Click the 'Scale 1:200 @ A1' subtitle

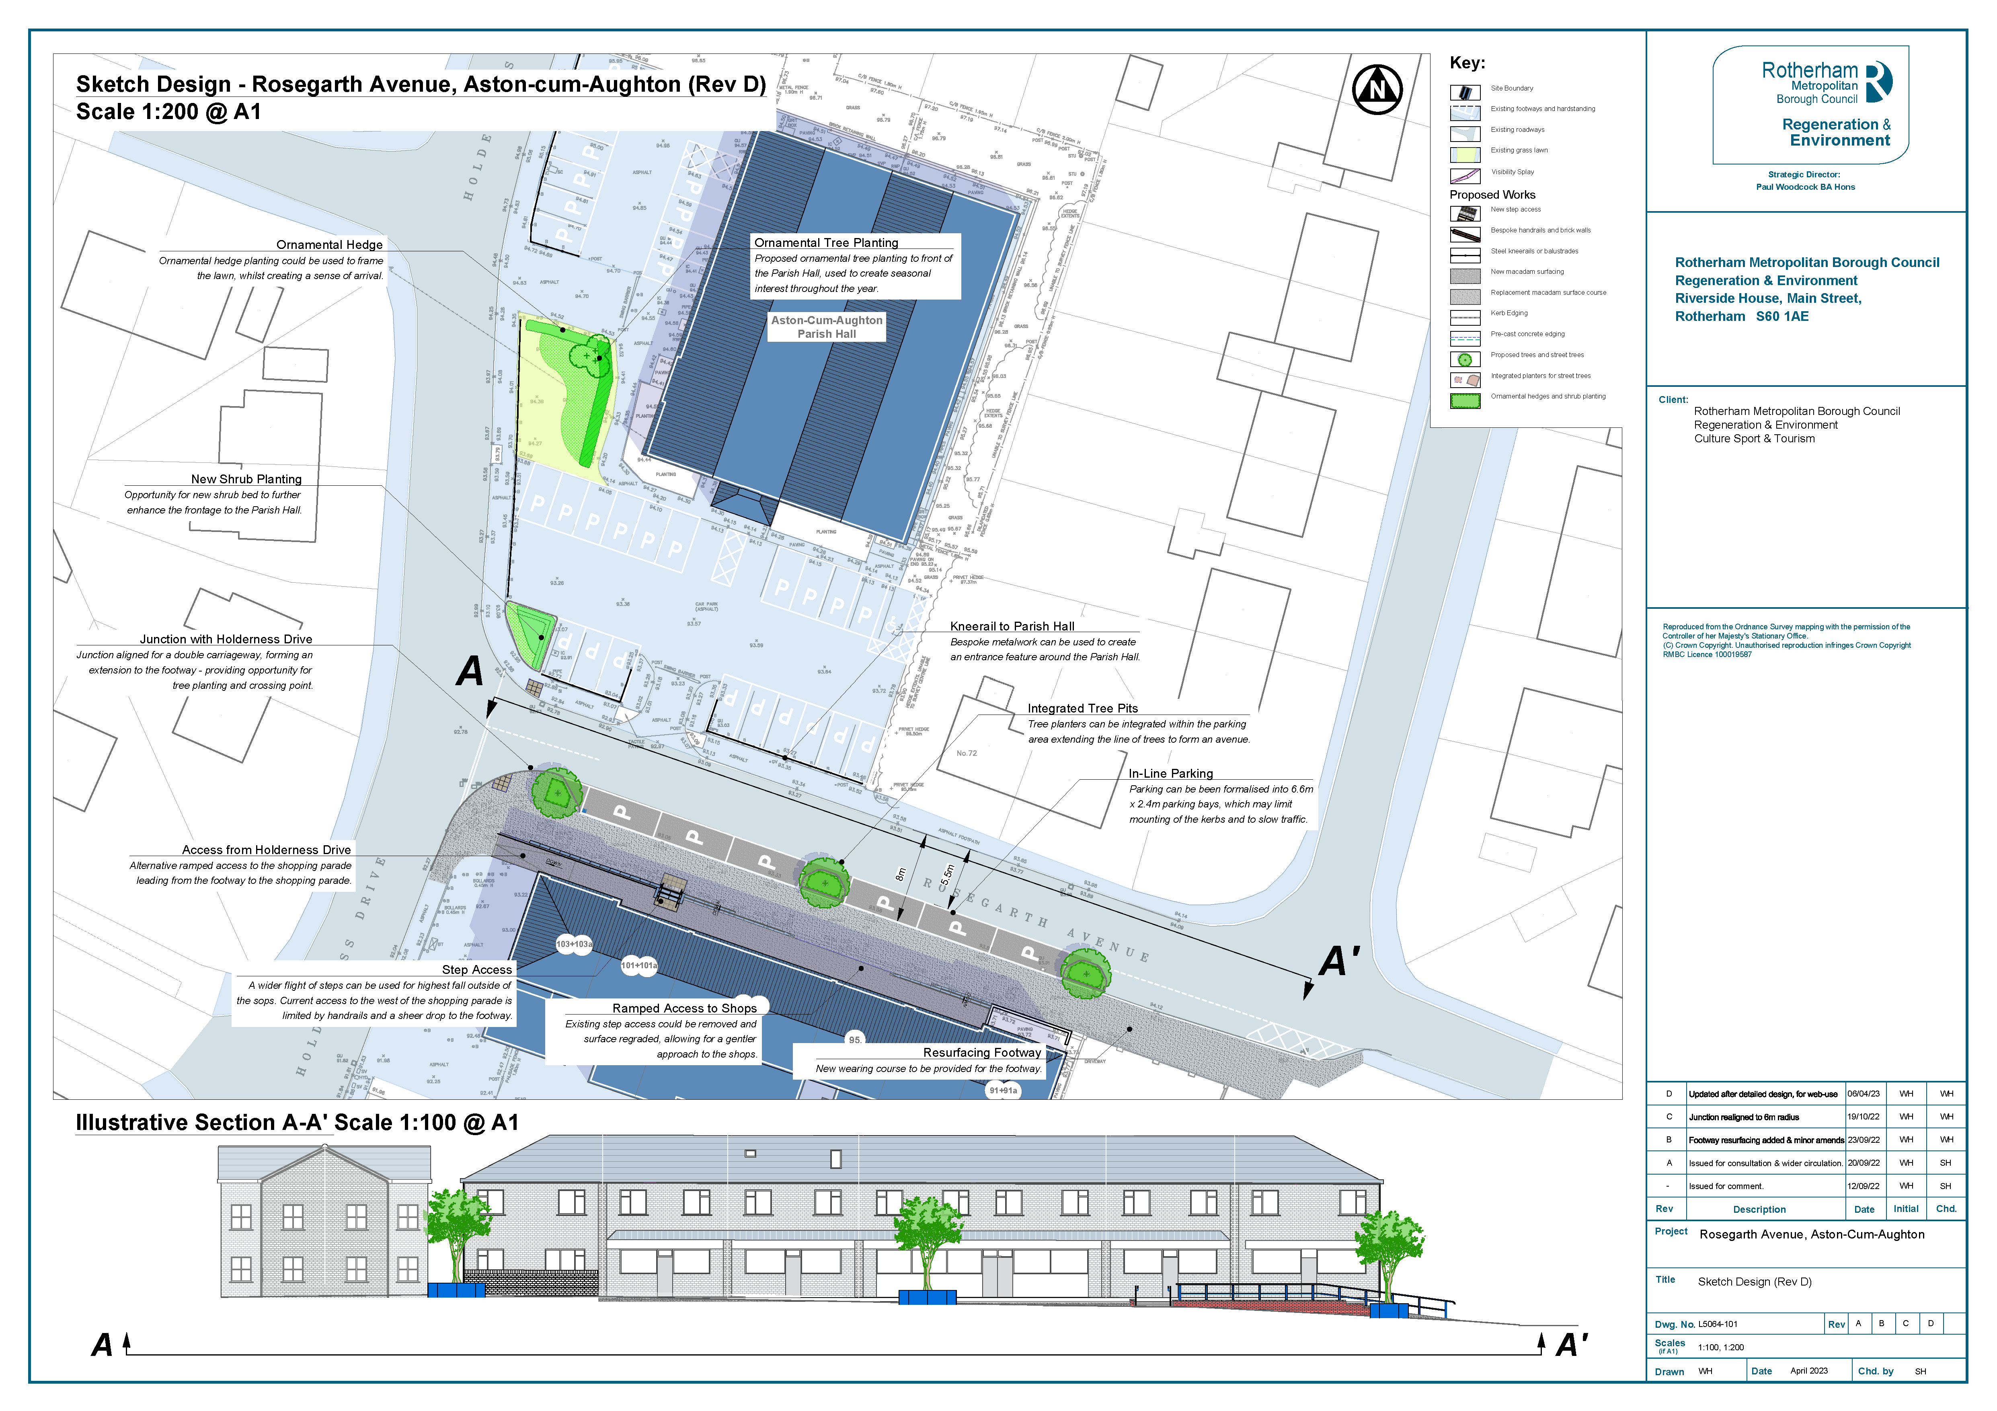click(x=168, y=112)
